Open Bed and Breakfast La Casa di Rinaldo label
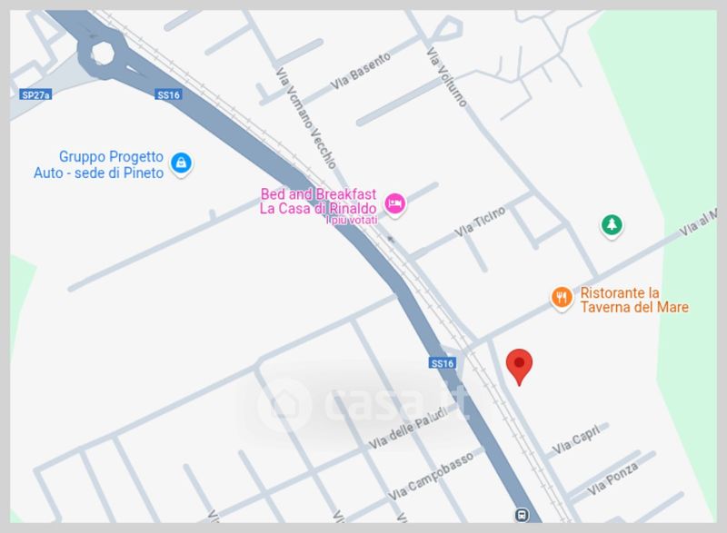The image size is (727, 533). [x=318, y=201]
